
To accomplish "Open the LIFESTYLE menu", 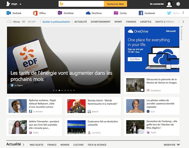I will (146, 22).
